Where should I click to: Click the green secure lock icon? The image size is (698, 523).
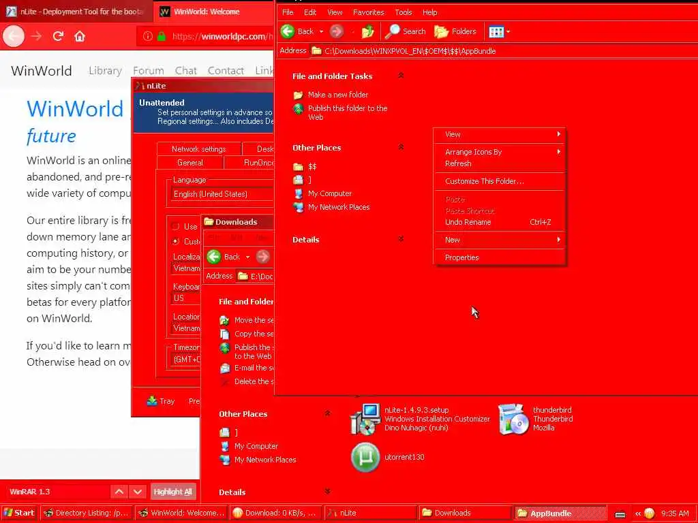tap(162, 37)
